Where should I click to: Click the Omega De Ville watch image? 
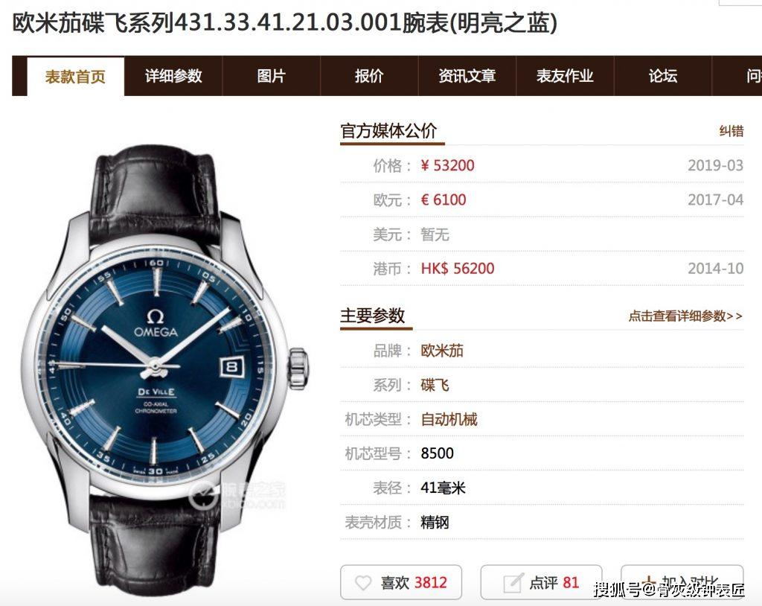166,370
